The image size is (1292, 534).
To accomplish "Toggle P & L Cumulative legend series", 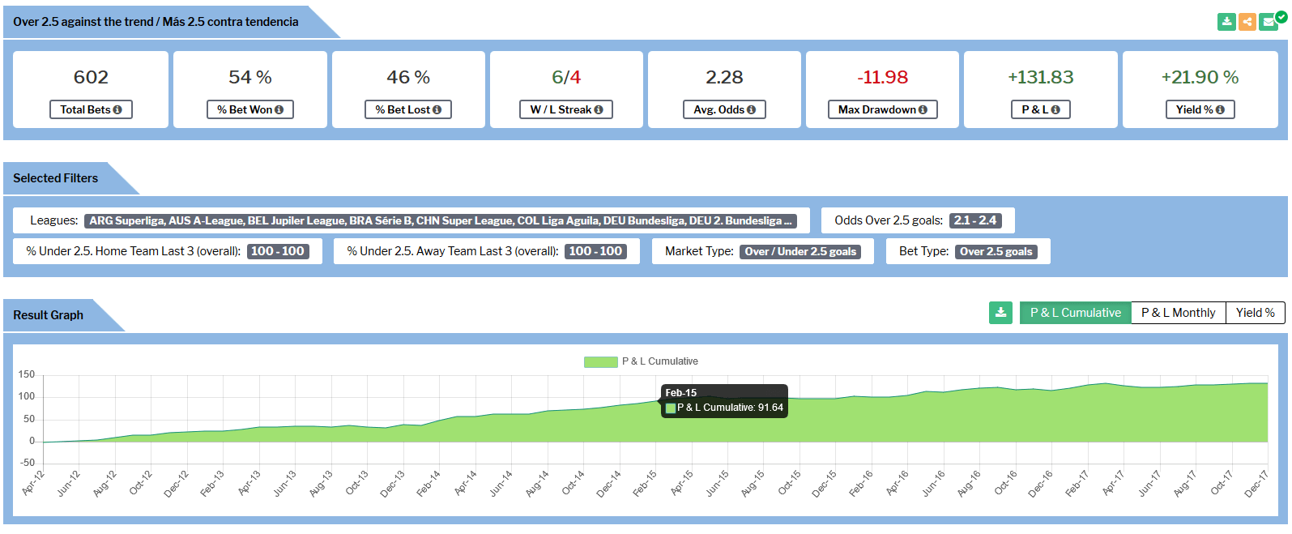I will tap(600, 361).
